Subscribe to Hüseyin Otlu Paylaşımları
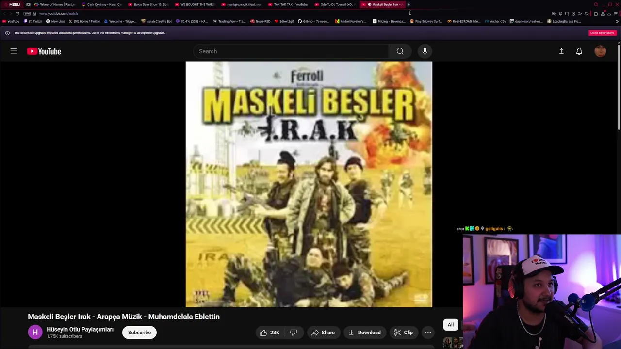This screenshot has width=621, height=349. click(139, 333)
